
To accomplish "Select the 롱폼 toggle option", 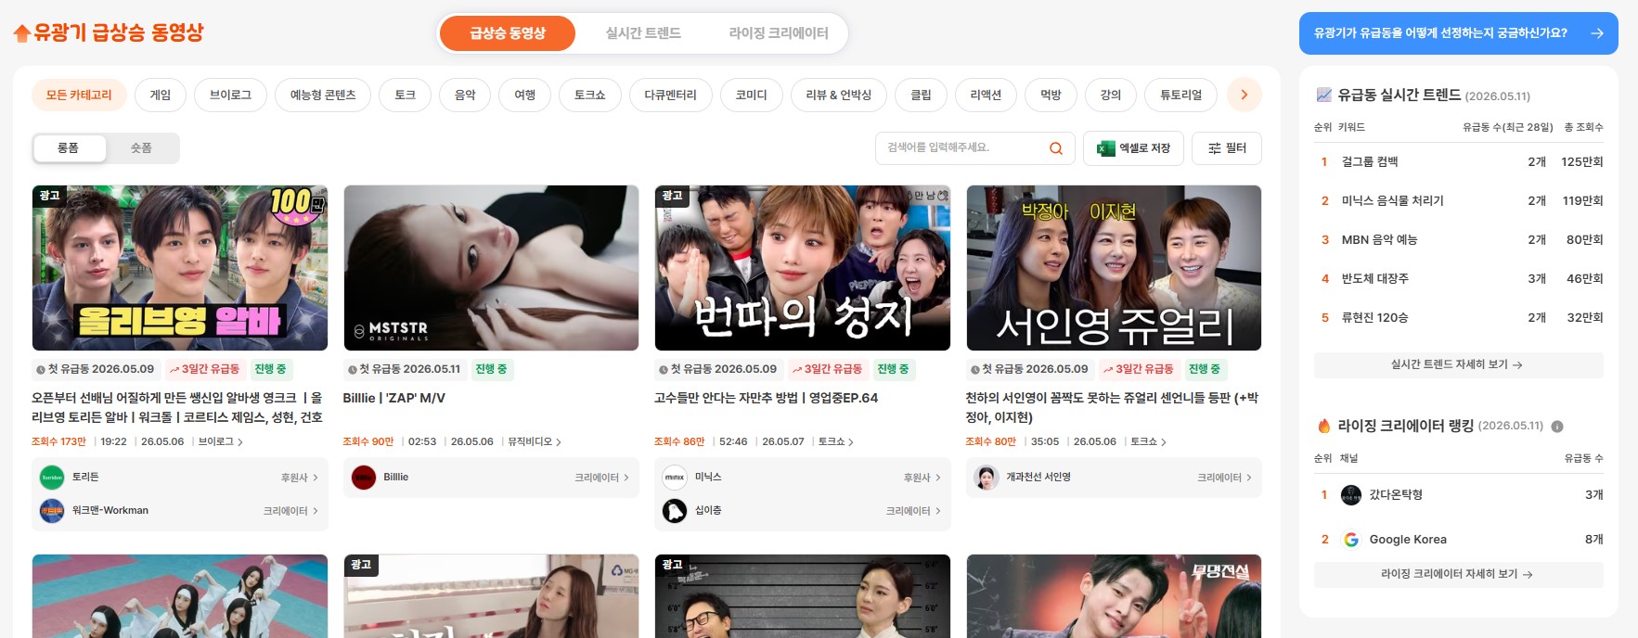I will tap(69, 148).
